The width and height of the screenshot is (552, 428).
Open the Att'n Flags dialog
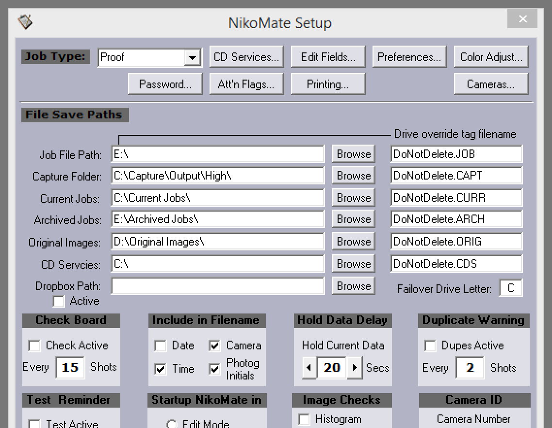[246, 84]
